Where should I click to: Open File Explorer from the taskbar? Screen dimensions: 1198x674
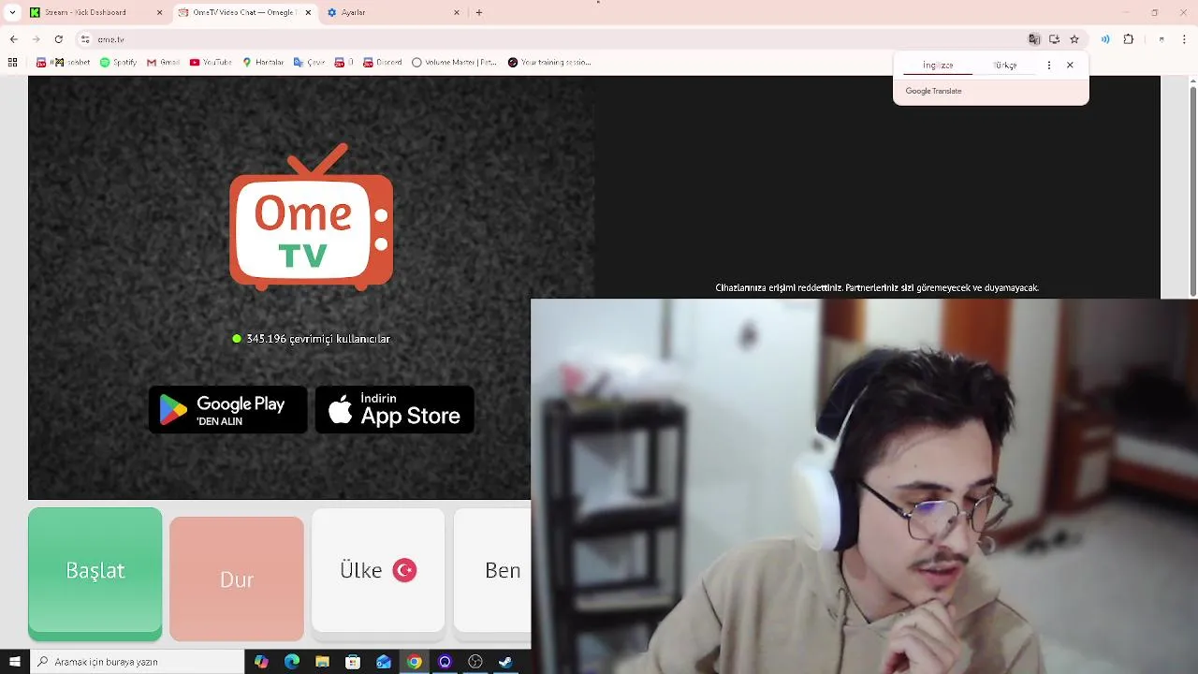(322, 662)
